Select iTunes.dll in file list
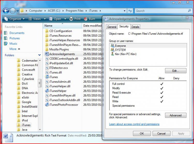 (x=55, y=72)
